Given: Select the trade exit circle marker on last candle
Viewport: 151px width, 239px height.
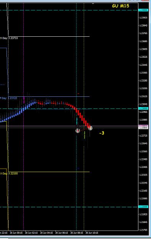Looking at the screenshot, I should (90, 128).
